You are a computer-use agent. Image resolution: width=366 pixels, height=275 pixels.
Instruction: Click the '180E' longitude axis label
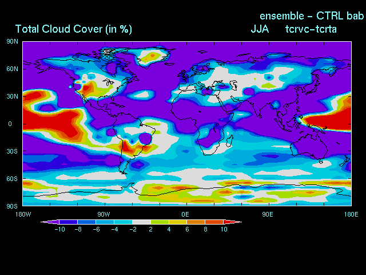(349, 214)
